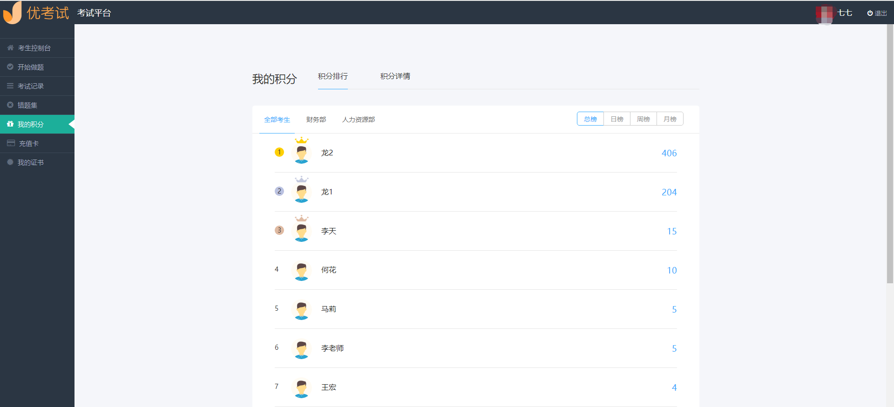
Task: Click the avatar of 何花
Action: (302, 271)
